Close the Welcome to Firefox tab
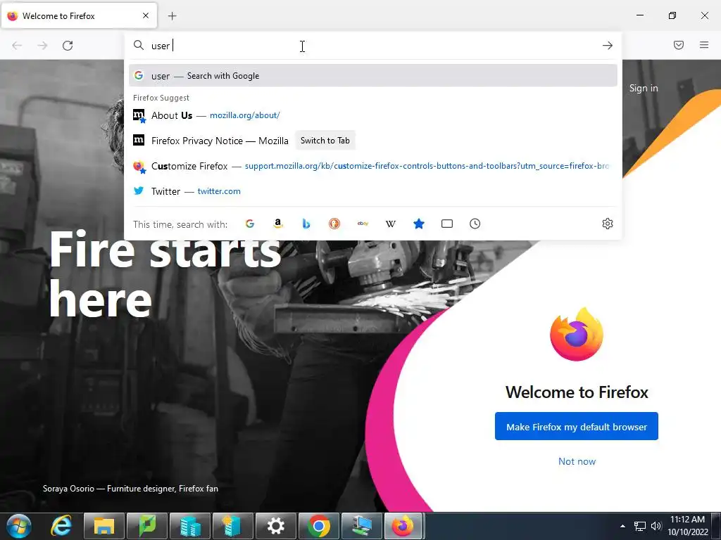This screenshot has width=721, height=540. (x=146, y=15)
